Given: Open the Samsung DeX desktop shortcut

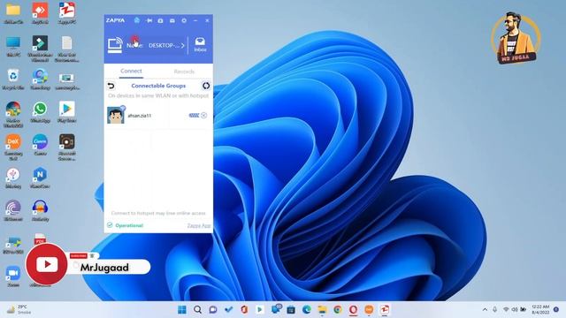Looking at the screenshot, I should (13, 147).
